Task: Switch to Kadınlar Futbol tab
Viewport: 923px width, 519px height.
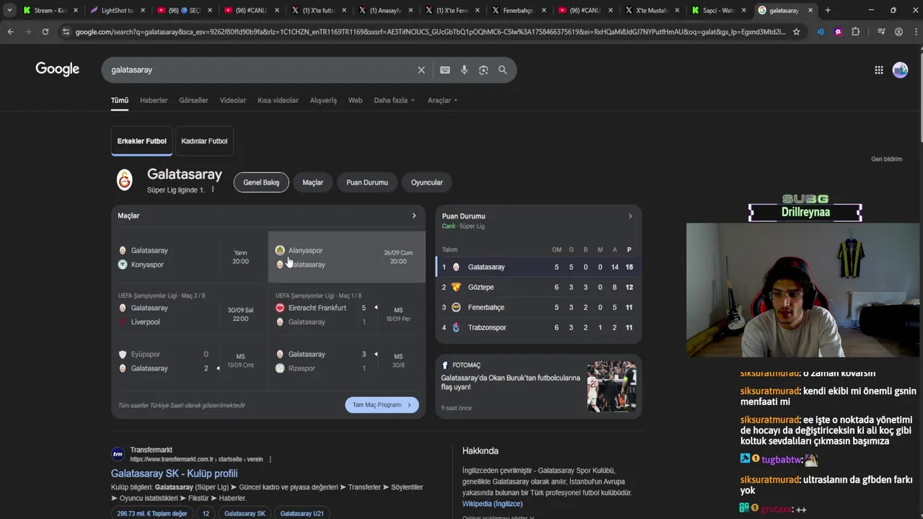Action: point(204,141)
